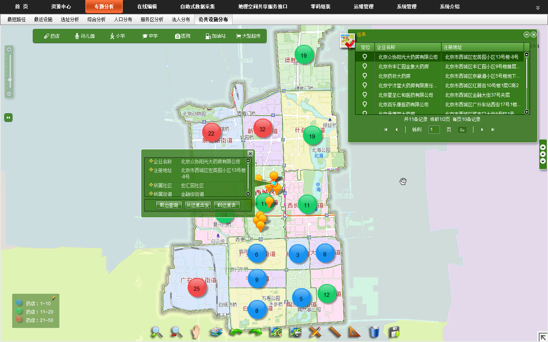Show kindergartens (幼儿园) on the map
The image size is (548, 342).
[x=84, y=36]
